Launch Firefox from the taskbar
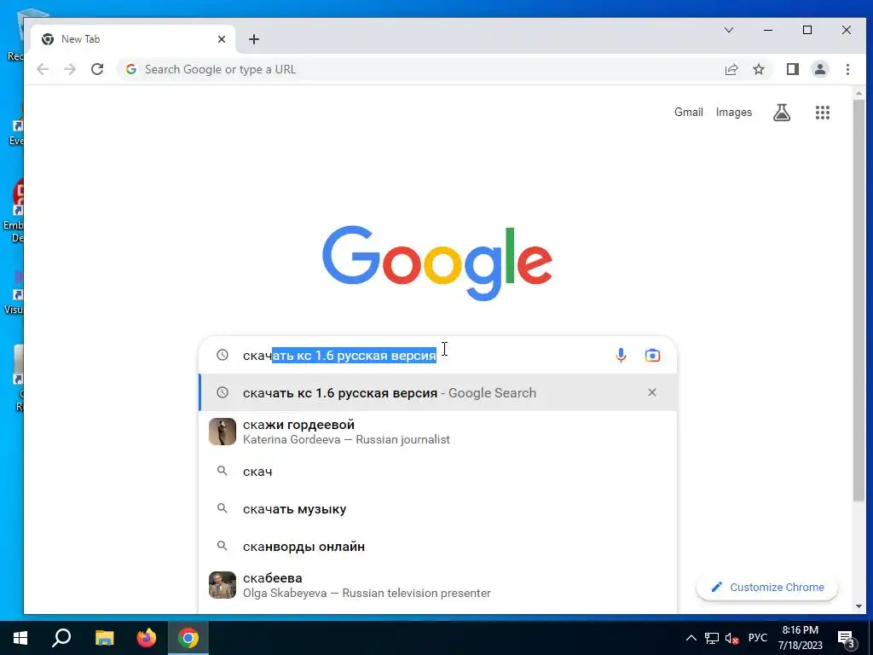 (x=147, y=638)
